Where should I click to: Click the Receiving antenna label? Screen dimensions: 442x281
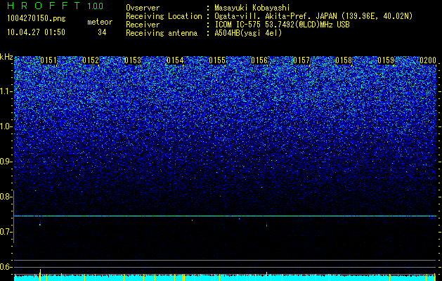point(162,33)
